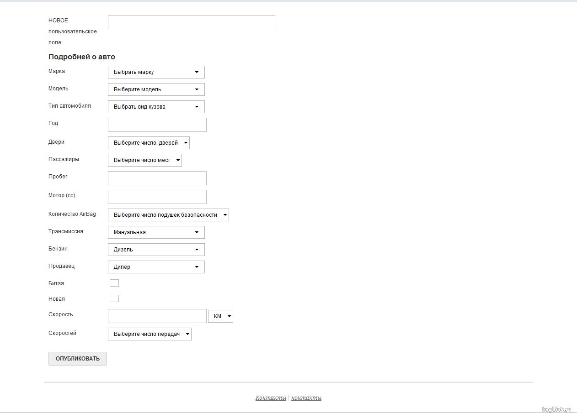Open the Выберите число мест dropdown
Screen dimensions: 577x413
point(144,160)
